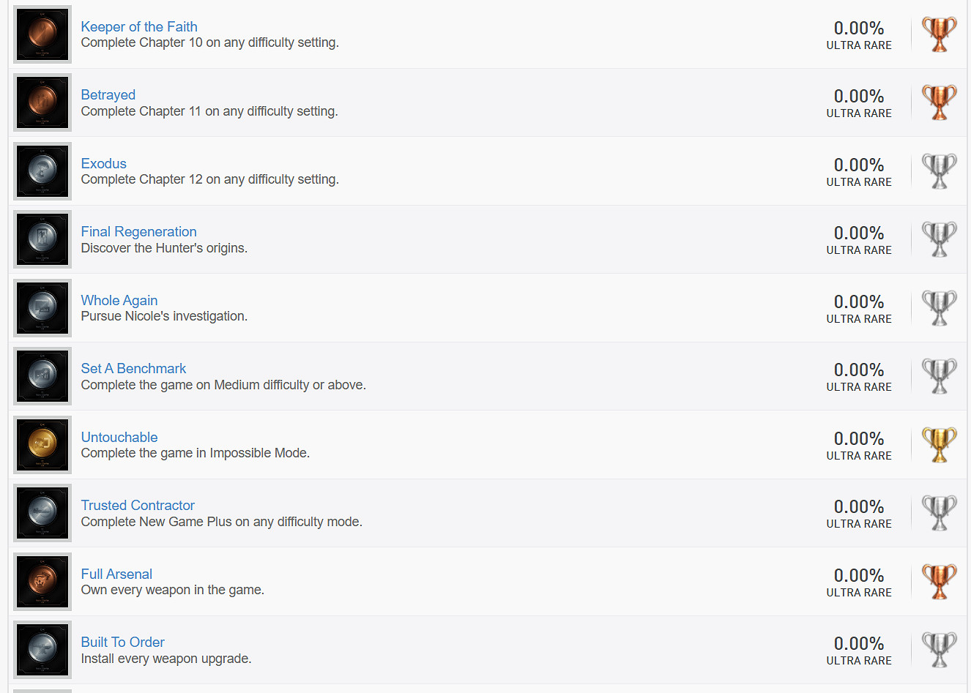The image size is (971, 693).
Task: Click silver cup icon in Exodus row
Action: click(x=939, y=171)
